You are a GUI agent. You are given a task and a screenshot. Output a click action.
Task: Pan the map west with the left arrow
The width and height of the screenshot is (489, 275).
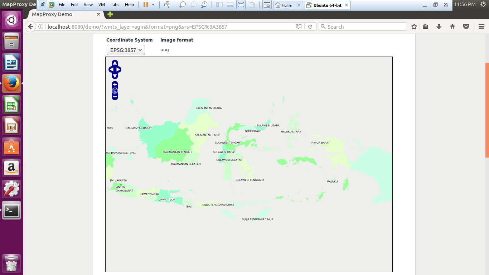point(111,69)
